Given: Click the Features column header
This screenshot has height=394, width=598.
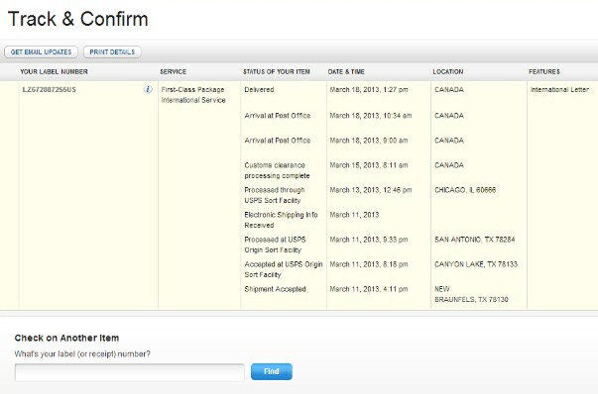Looking at the screenshot, I should 544,71.
